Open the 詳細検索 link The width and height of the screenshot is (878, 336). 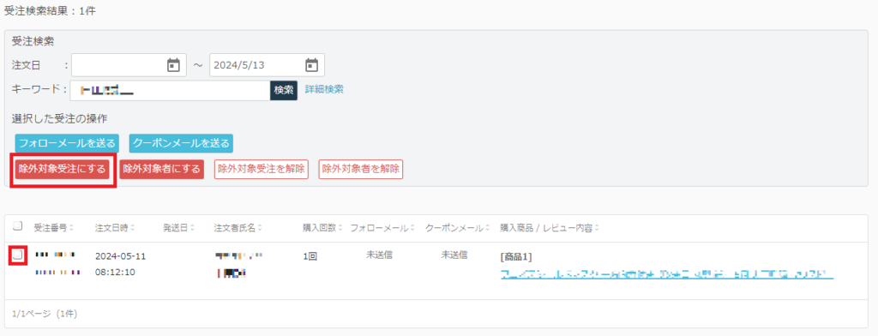click(324, 89)
